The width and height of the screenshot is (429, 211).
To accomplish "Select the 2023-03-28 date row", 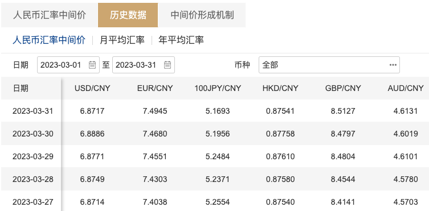I will pos(215,179).
